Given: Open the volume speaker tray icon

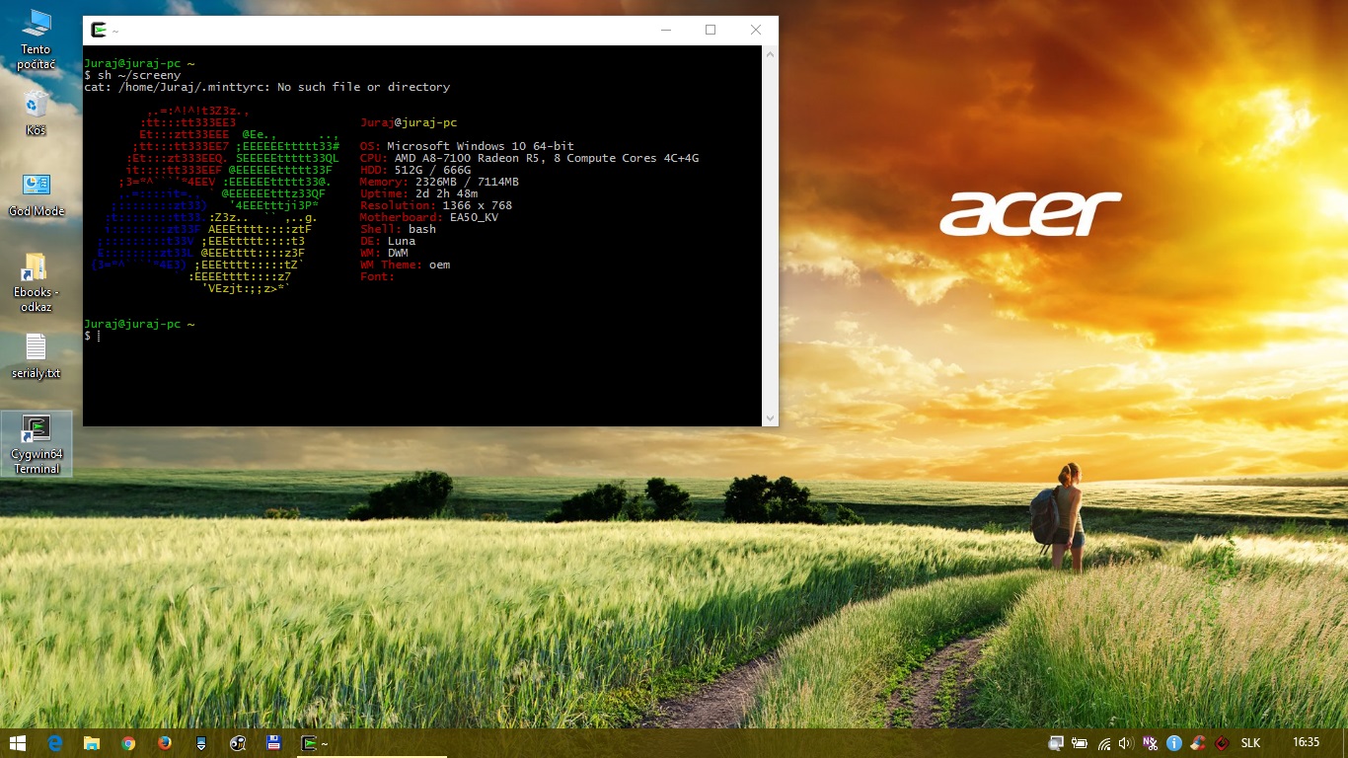Looking at the screenshot, I should pos(1126,743).
